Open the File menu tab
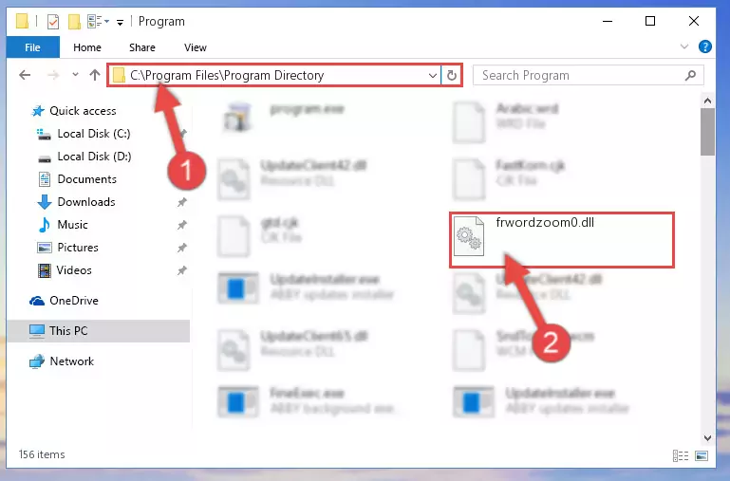The image size is (730, 481). 32,47
